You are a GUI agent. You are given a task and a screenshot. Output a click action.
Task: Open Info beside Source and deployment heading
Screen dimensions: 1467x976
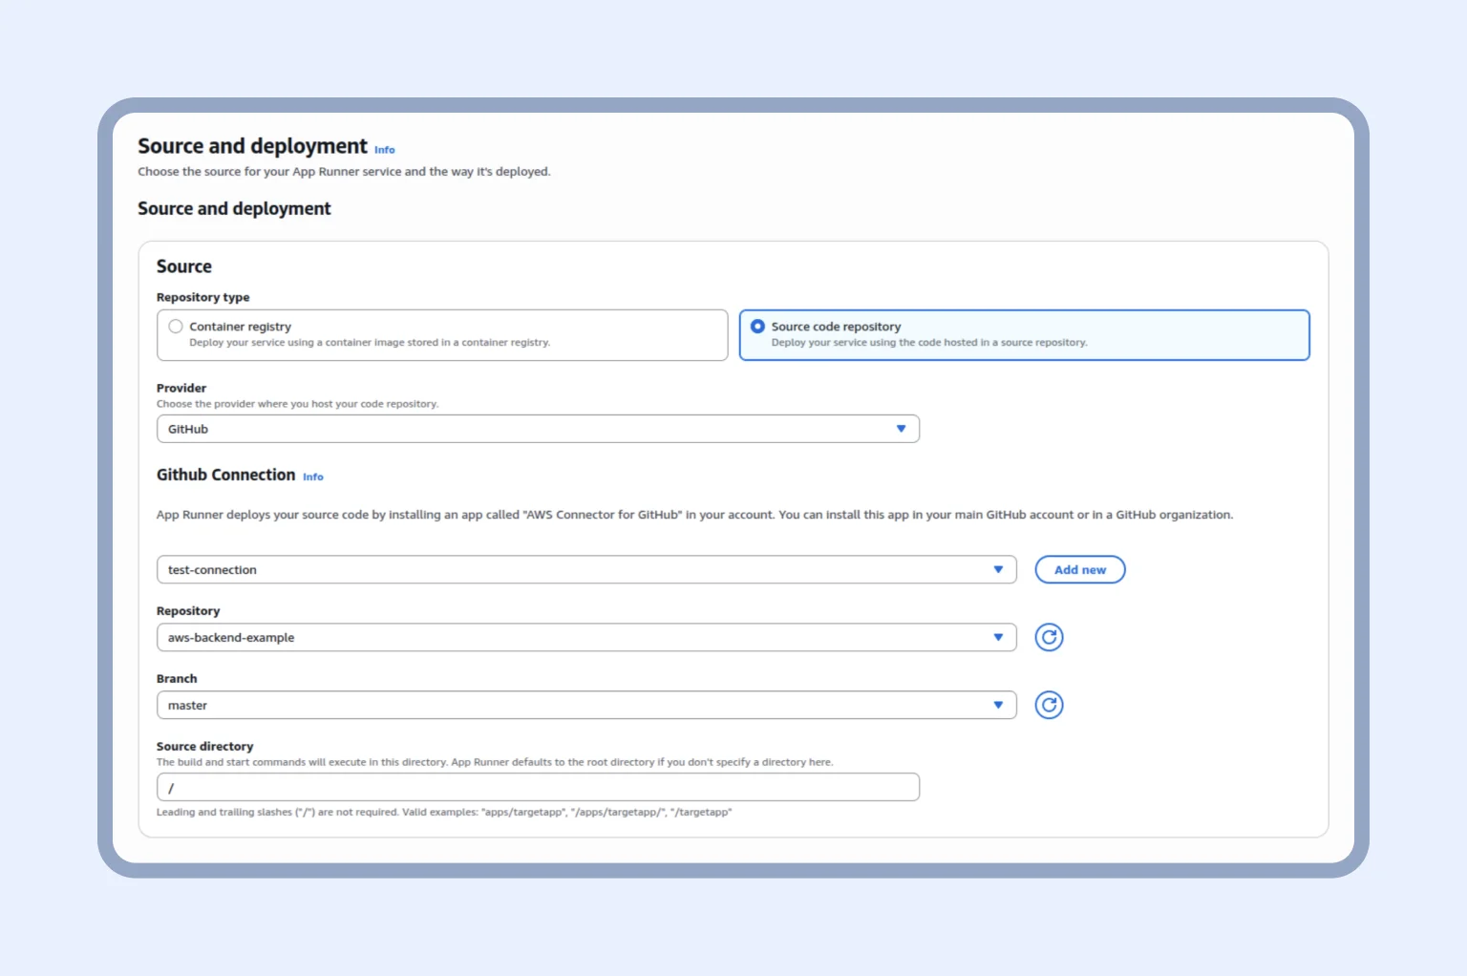pos(384,150)
